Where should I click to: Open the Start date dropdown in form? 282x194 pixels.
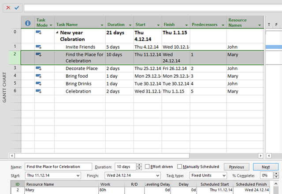[78, 175]
